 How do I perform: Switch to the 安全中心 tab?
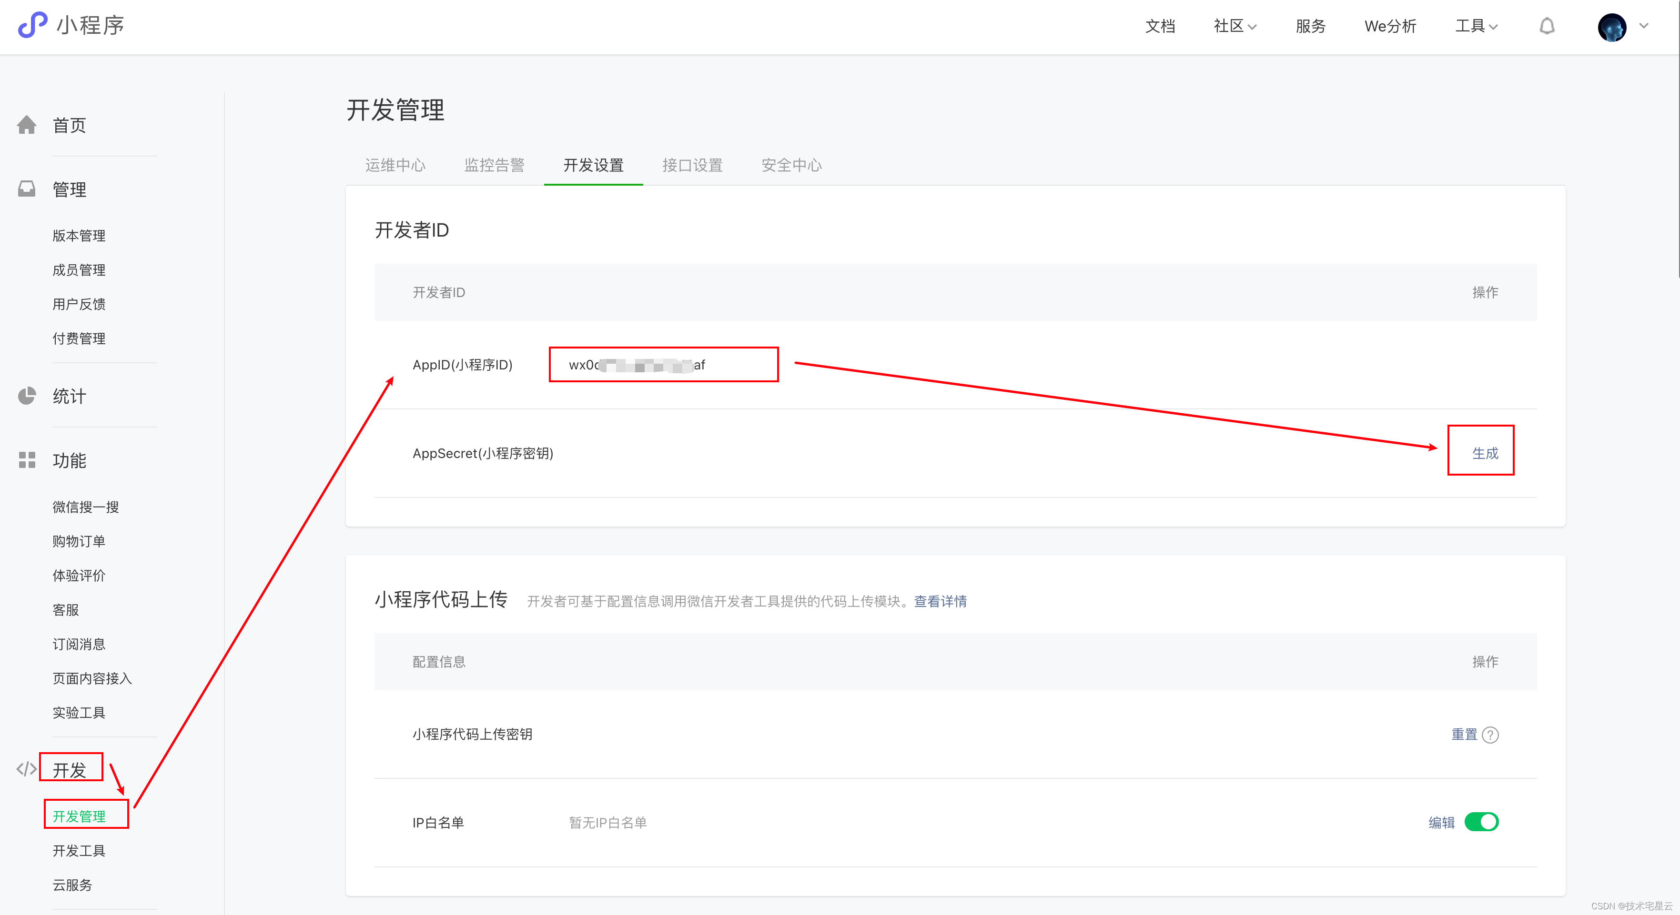[790, 165]
